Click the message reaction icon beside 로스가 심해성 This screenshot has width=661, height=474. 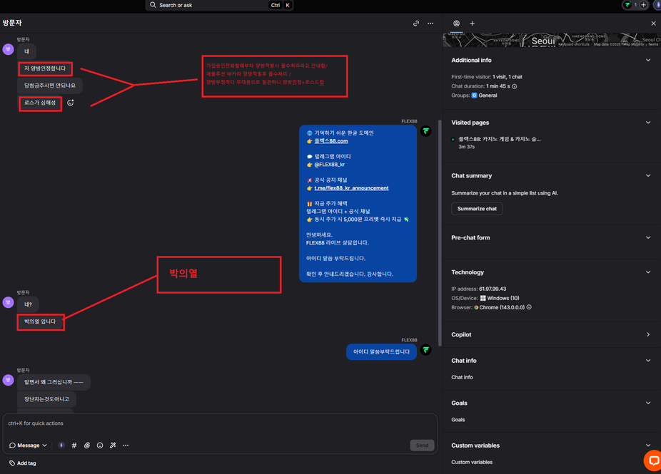point(71,103)
